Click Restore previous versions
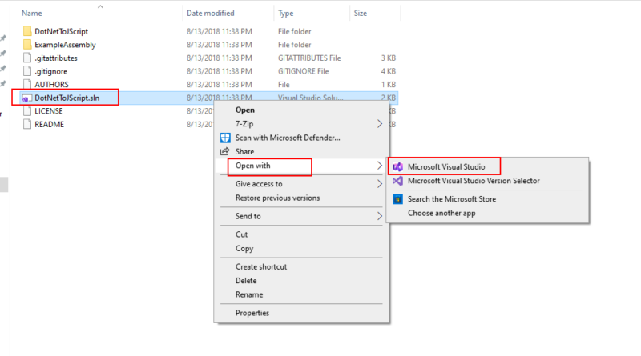 coord(277,198)
